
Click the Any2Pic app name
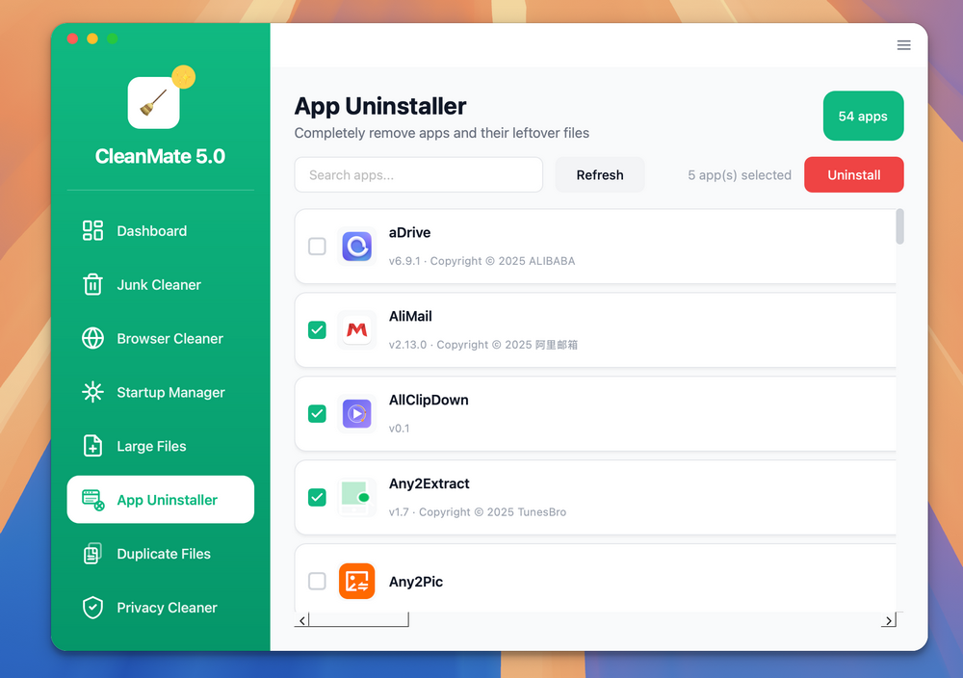[x=416, y=582]
